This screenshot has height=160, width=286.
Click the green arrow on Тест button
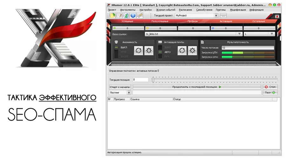(x=274, y=93)
